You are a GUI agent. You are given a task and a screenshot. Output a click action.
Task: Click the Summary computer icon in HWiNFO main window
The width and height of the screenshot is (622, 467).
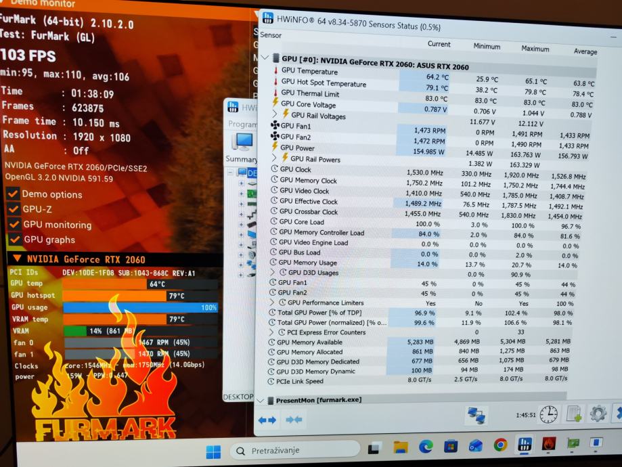(x=243, y=142)
